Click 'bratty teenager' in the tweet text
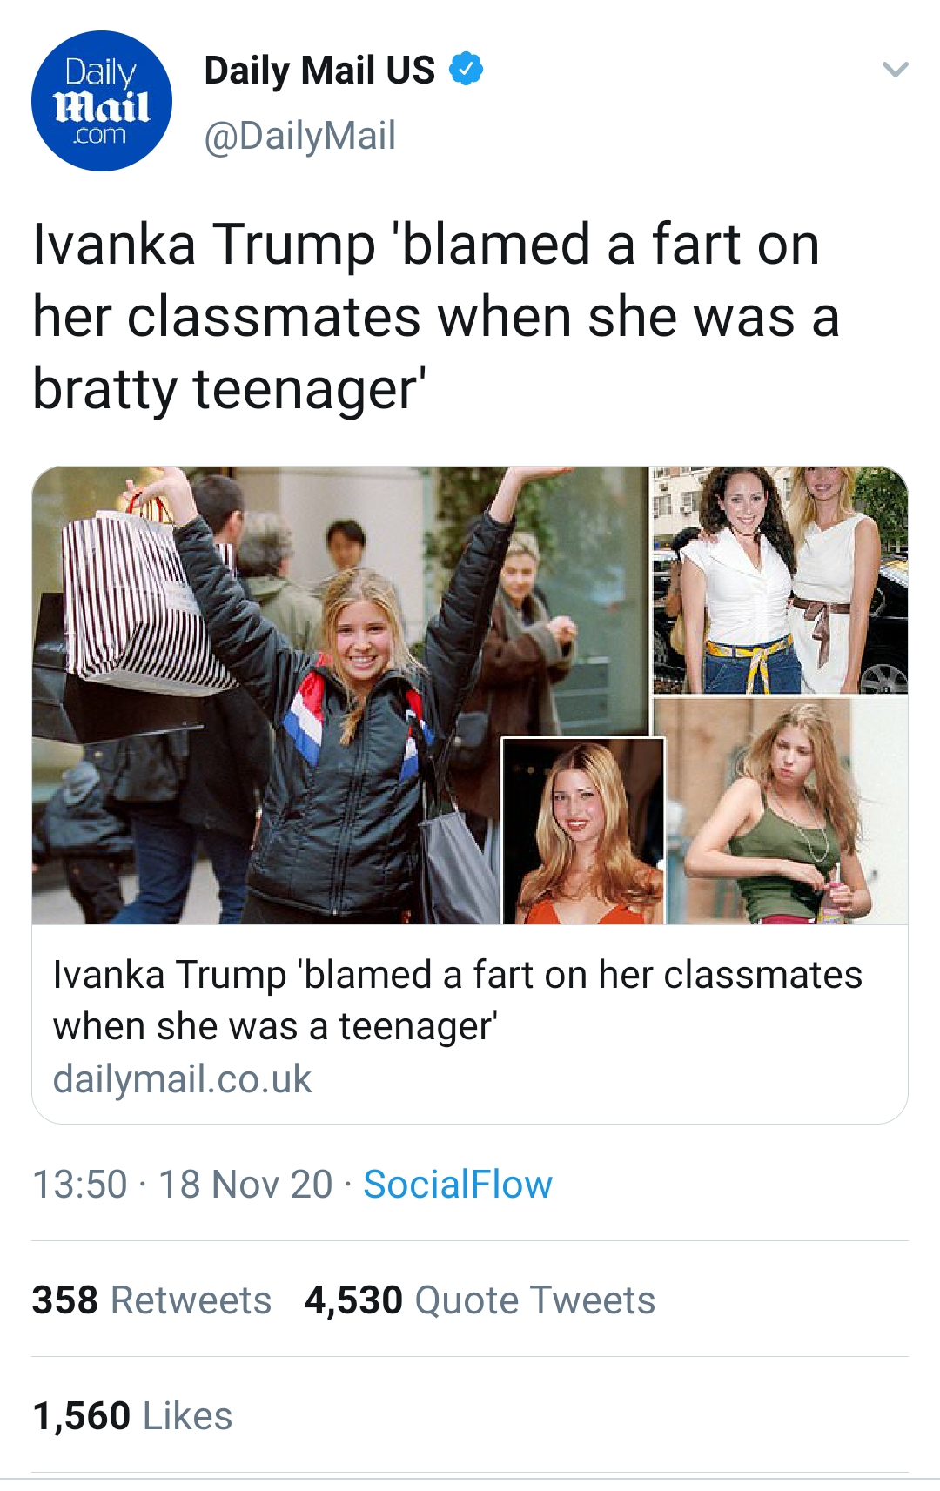This screenshot has width=940, height=1491. 228,388
